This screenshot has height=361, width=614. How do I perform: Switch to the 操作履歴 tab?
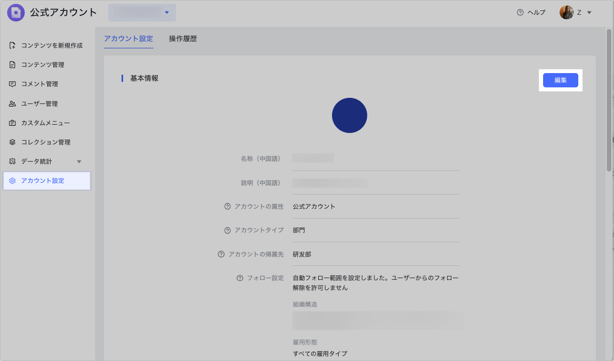[182, 39]
